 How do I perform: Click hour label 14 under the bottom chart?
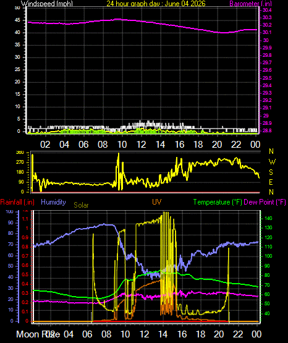163,334
